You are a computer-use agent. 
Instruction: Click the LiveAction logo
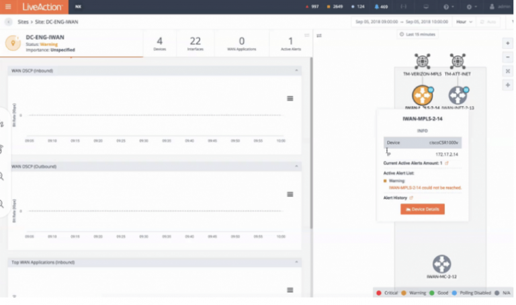[42, 7]
